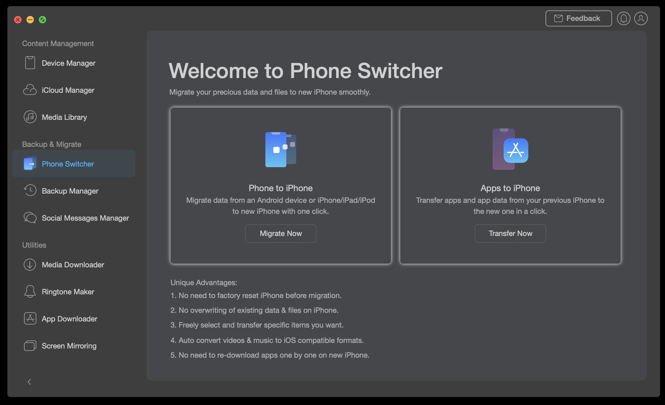This screenshot has height=405, width=665.
Task: Select the Backup Manager icon
Action: (30, 191)
